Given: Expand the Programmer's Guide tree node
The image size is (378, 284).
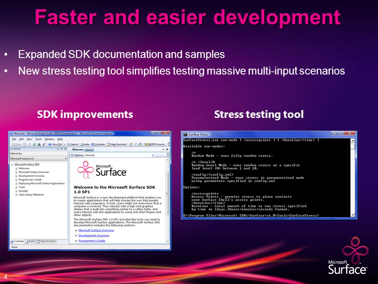Looking at the screenshot, I should [17, 180].
